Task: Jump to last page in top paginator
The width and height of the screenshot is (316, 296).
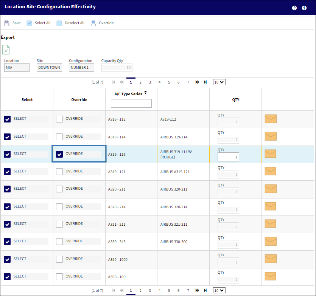Action: coord(205,82)
